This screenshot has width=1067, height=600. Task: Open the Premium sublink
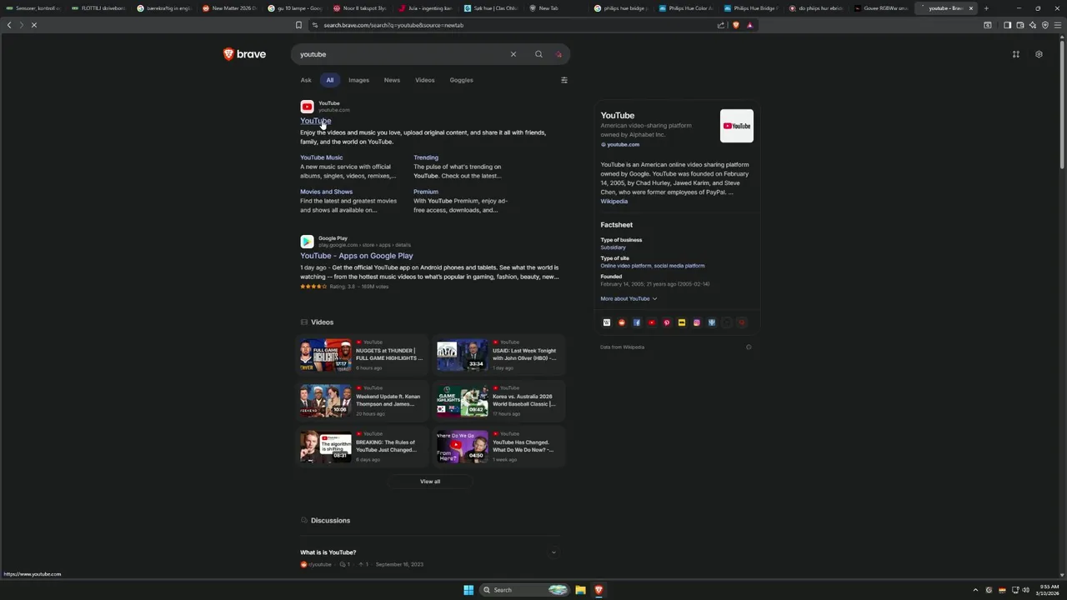426,192
